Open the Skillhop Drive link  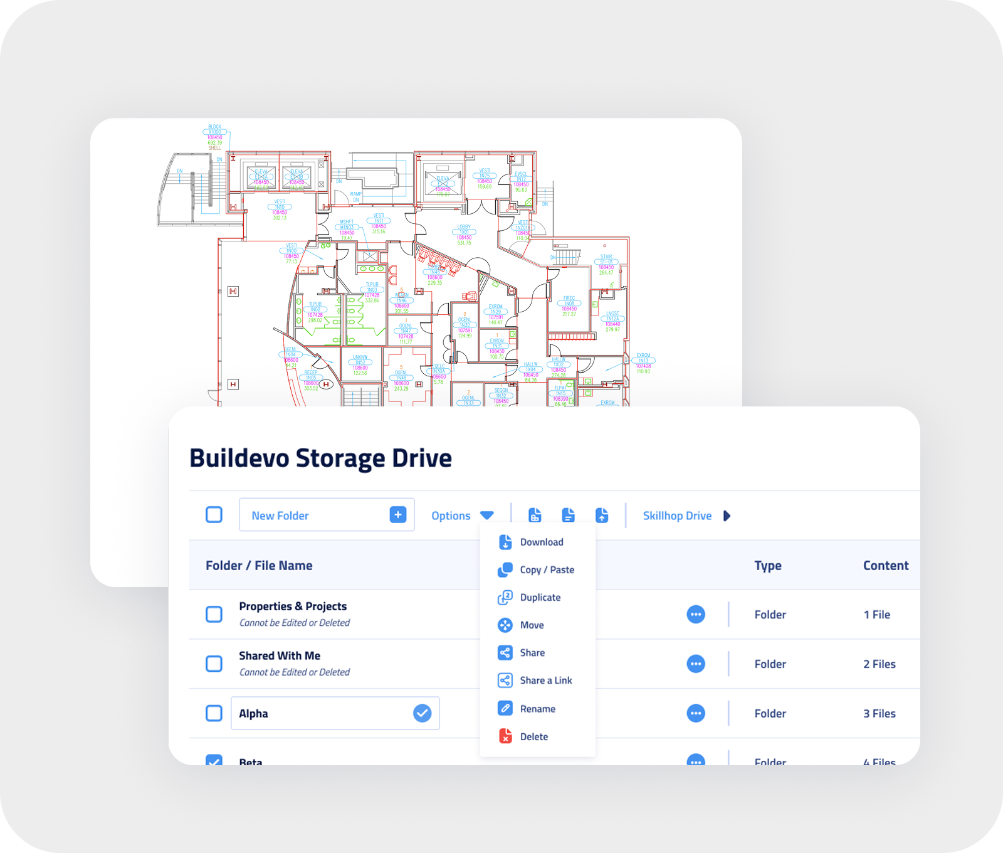[x=677, y=516]
